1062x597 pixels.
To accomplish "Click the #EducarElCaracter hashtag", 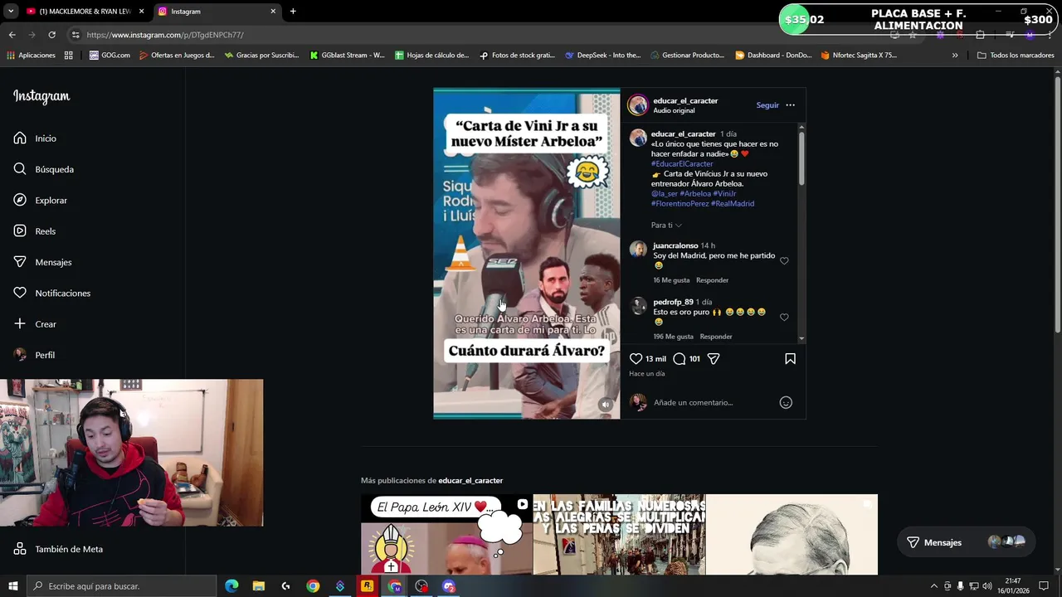I will (x=682, y=164).
